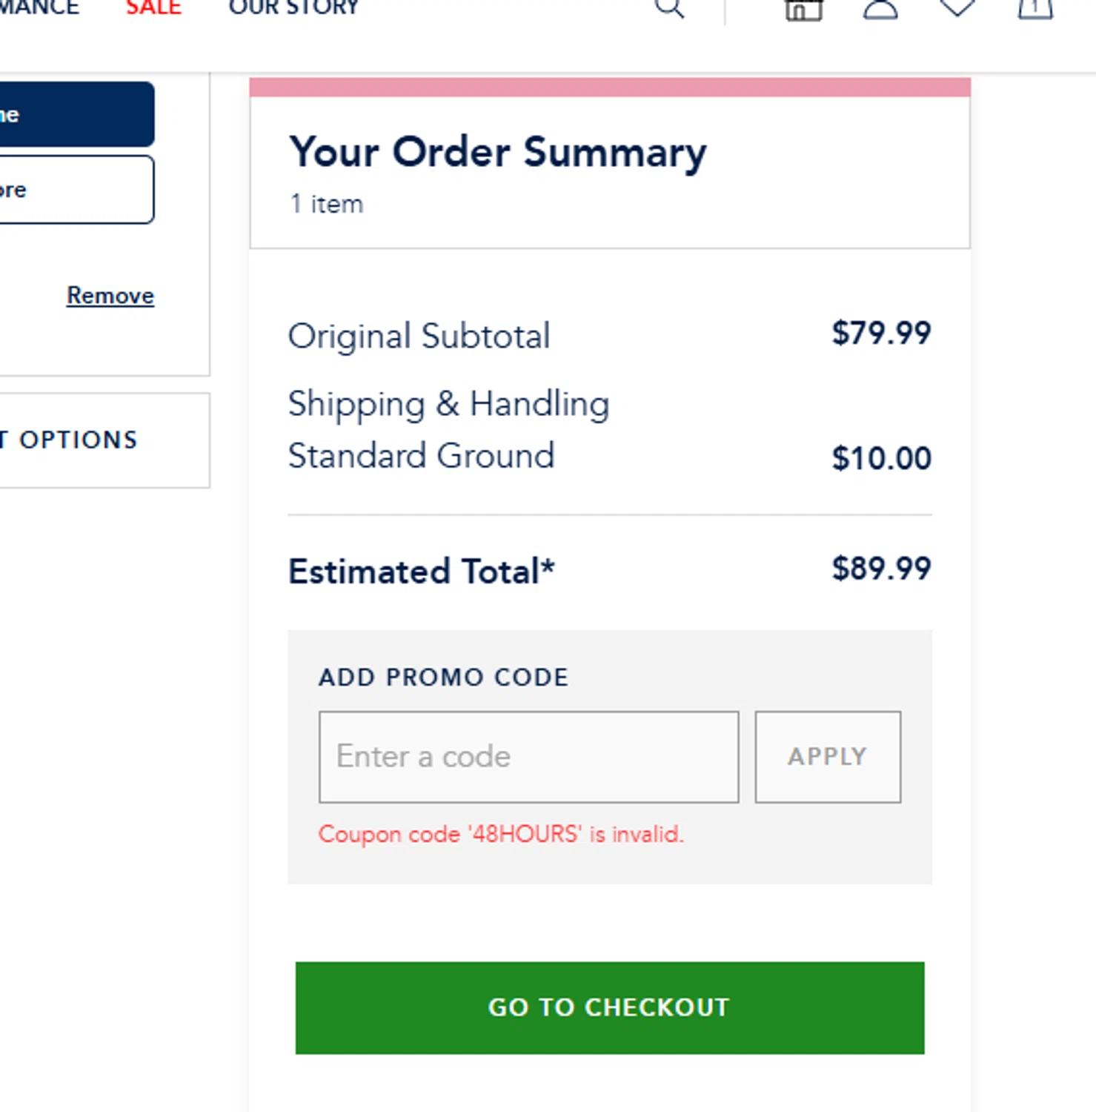The image size is (1096, 1112).
Task: Open the shopping bag icon
Action: 1035,8
